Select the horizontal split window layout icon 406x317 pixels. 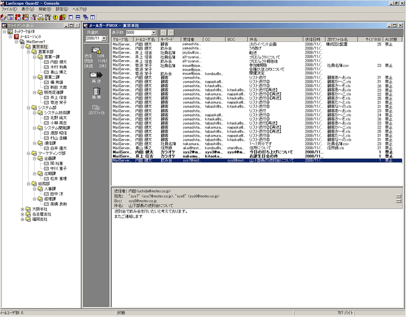(78, 17)
